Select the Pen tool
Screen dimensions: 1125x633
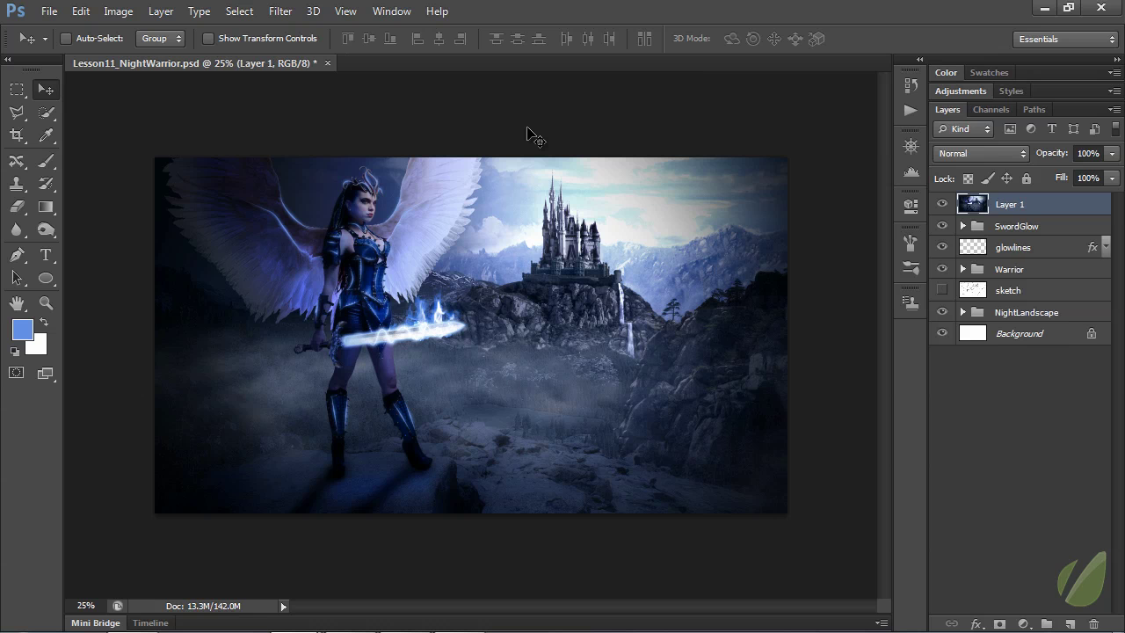pyautogui.click(x=17, y=255)
